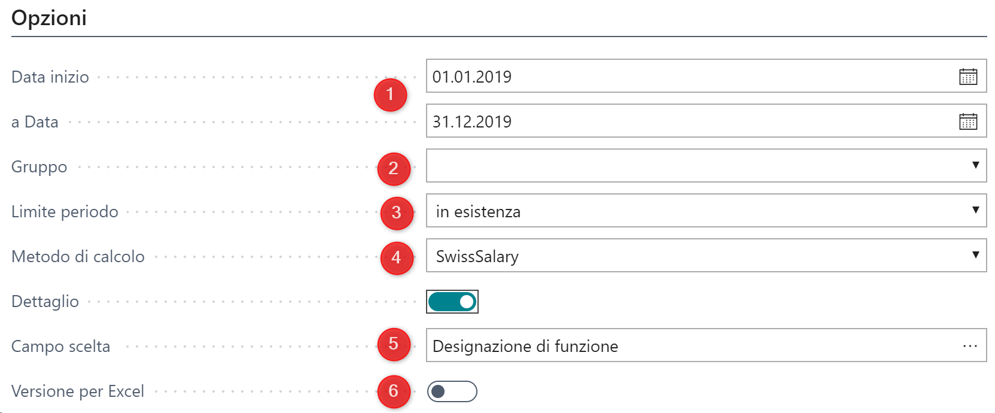Click the Versione per Excel label

[x=78, y=391]
